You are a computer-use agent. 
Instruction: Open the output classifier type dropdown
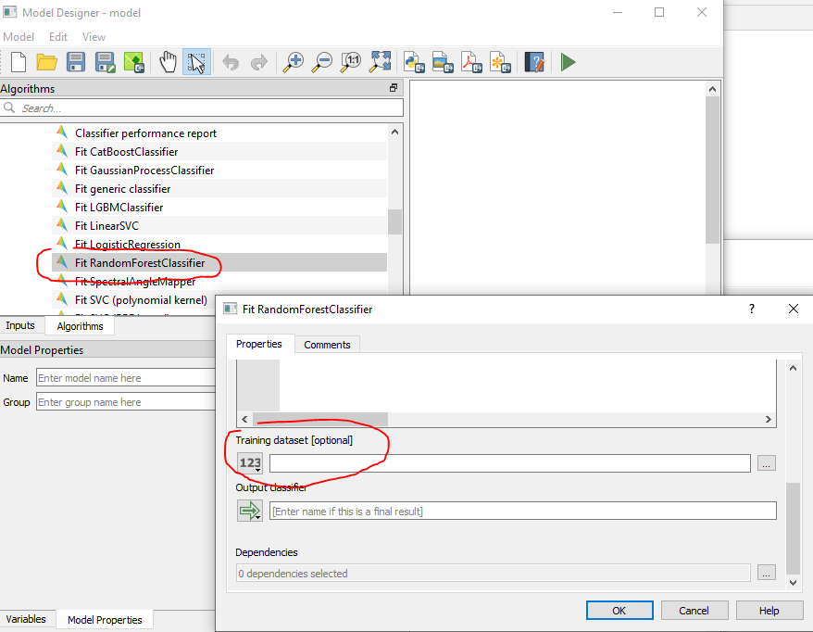point(248,510)
